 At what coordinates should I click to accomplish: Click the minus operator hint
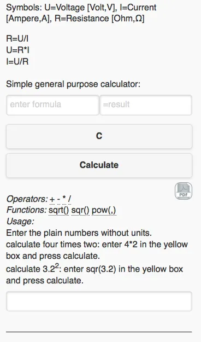(x=58, y=199)
